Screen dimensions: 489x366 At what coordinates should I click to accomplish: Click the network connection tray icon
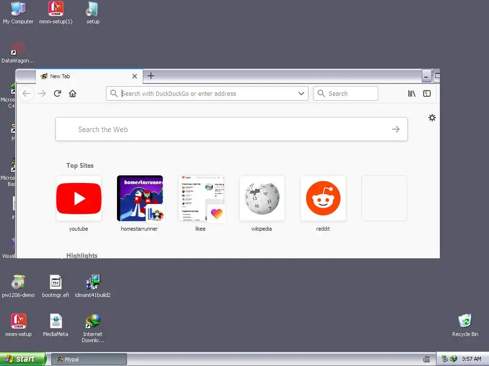click(x=445, y=359)
